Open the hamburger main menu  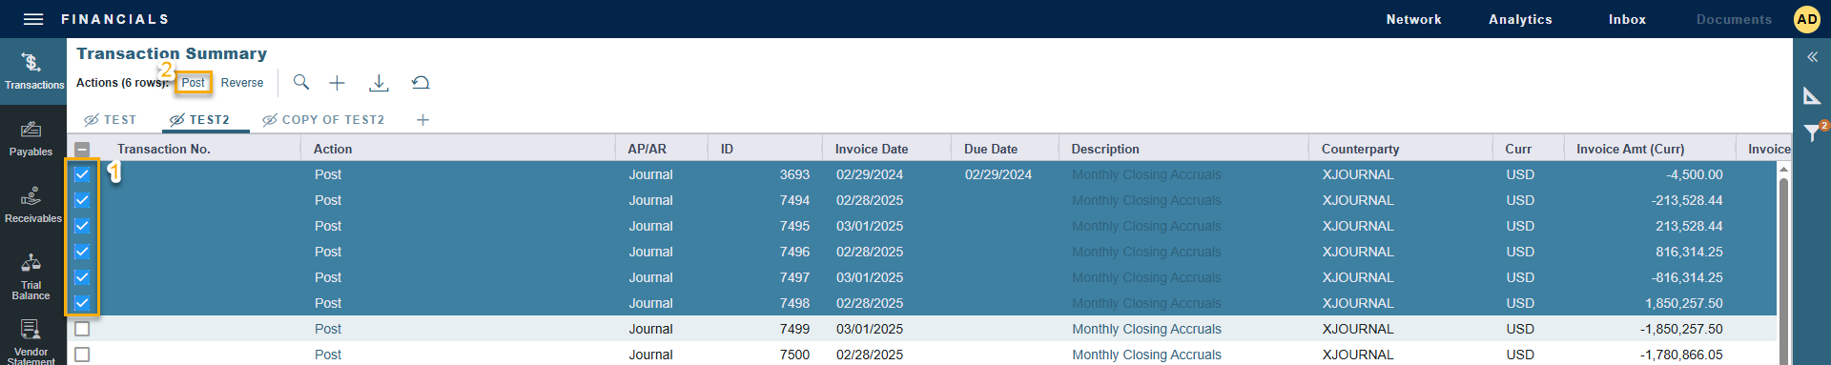[33, 19]
